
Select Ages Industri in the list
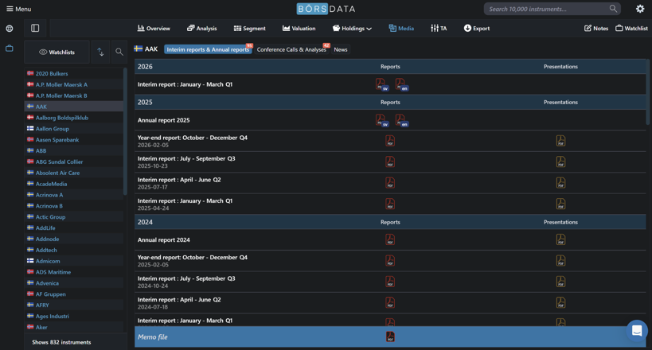pos(53,316)
